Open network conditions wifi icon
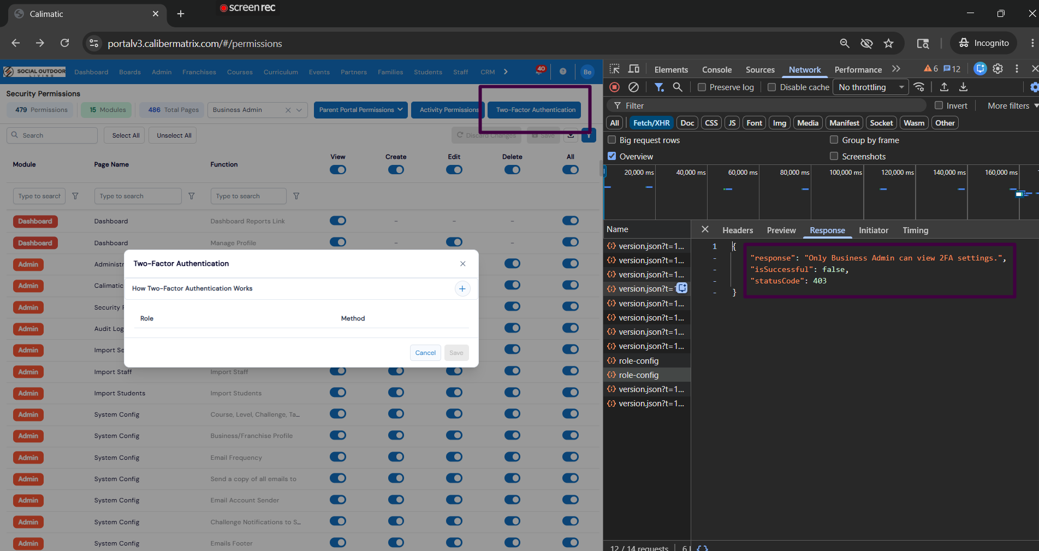Viewport: 1039px width, 551px height. tap(919, 87)
